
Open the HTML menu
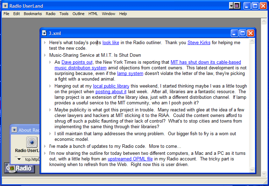point(93,14)
